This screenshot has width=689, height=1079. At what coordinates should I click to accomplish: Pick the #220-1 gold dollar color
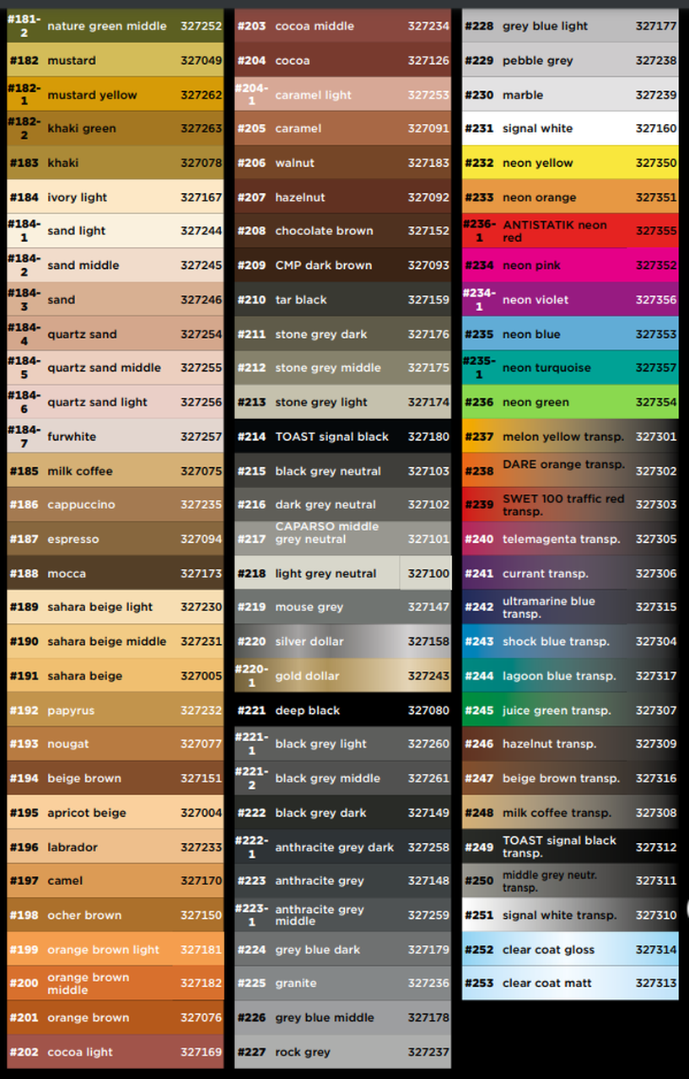tap(342, 676)
